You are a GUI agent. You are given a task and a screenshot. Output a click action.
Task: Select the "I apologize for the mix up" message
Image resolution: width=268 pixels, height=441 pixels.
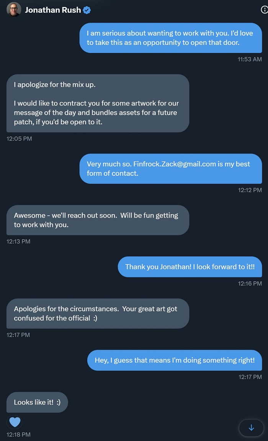(x=98, y=103)
